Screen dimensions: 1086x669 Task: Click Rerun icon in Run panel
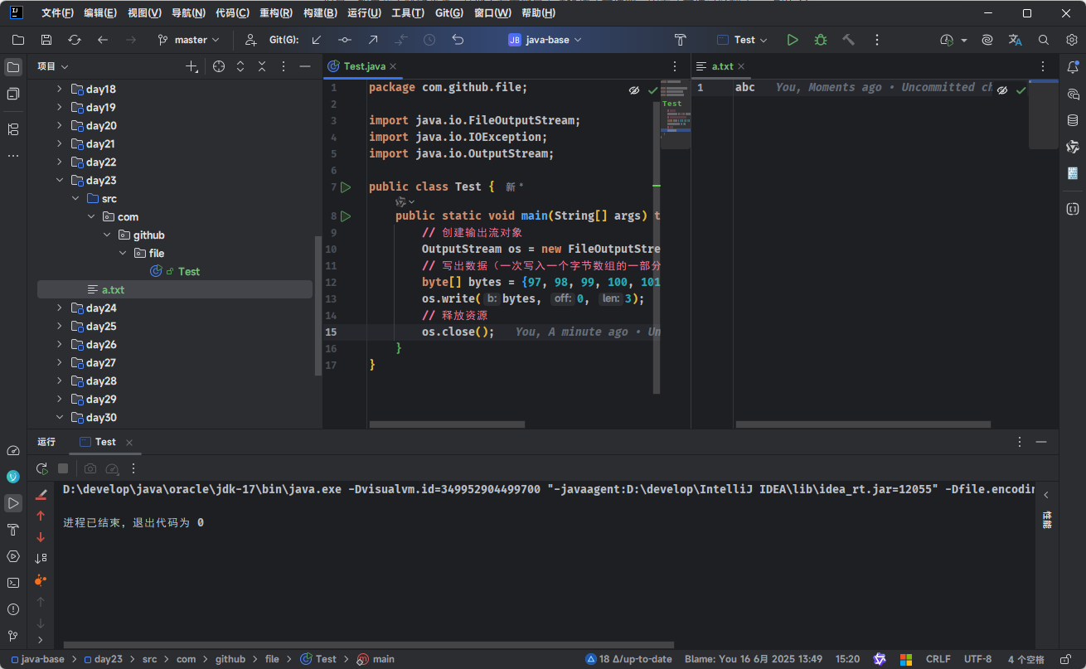[41, 468]
